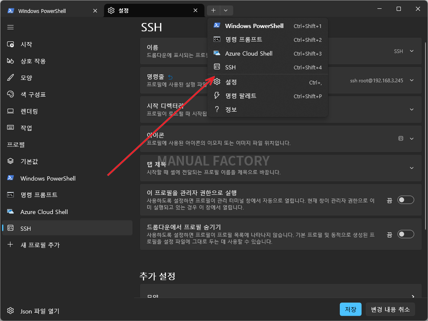Click the 저장 button
The image size is (428, 321).
[x=351, y=309]
